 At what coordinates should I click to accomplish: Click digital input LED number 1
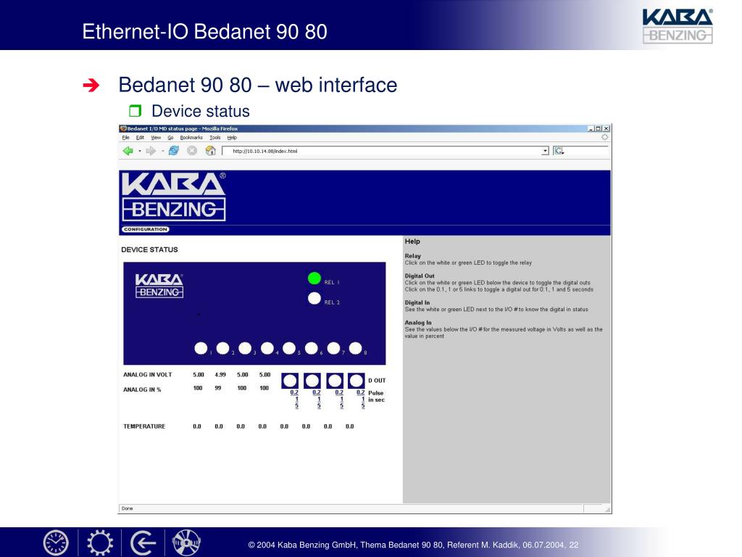[201, 348]
